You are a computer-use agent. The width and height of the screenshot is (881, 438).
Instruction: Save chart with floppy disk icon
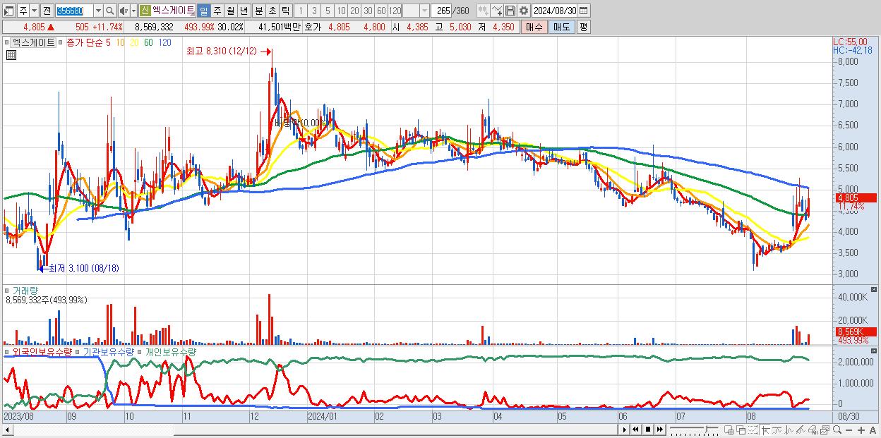(510, 11)
